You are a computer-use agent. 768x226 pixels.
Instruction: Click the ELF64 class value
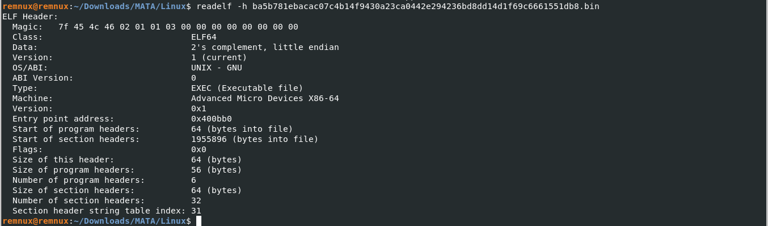pos(204,37)
